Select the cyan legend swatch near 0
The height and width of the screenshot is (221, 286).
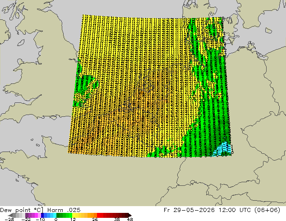[55, 215]
